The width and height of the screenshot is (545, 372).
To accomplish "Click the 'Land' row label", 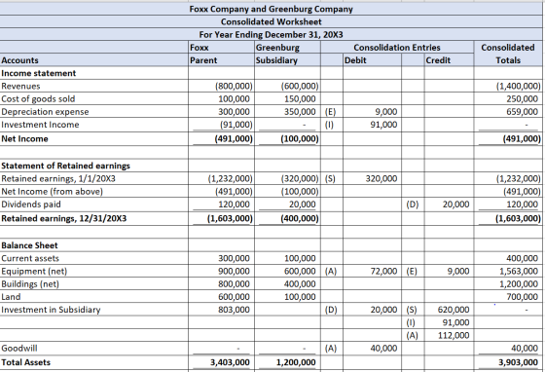I will [11, 297].
